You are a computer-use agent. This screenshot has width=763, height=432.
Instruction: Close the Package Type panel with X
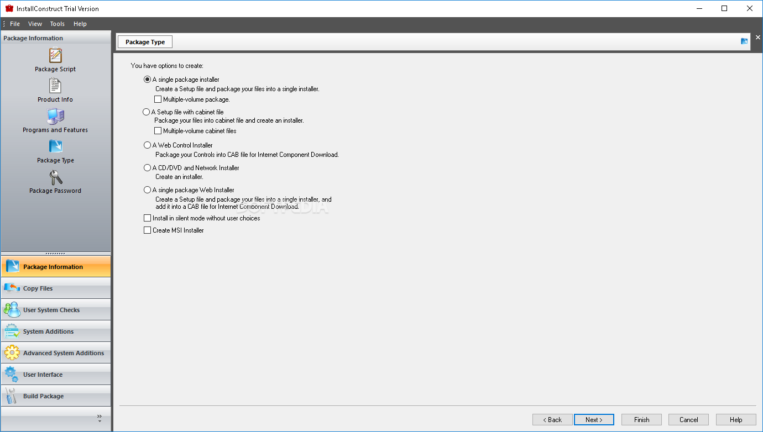pos(758,38)
